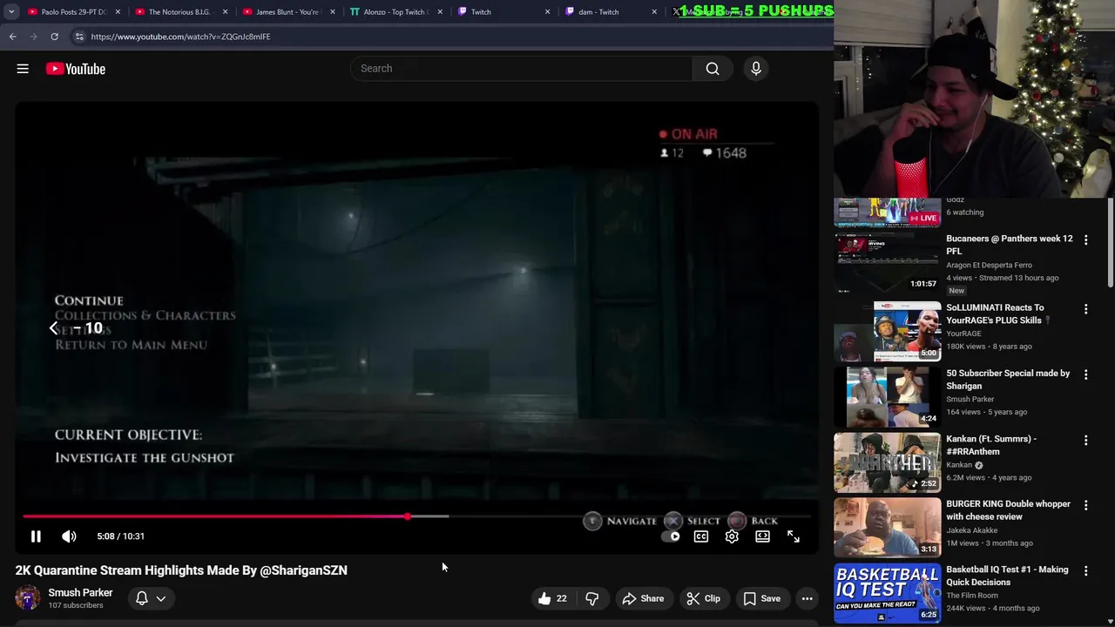Open the YouTube hamburger guide menu
Viewport: 1115px width, 627px height.
(23, 69)
